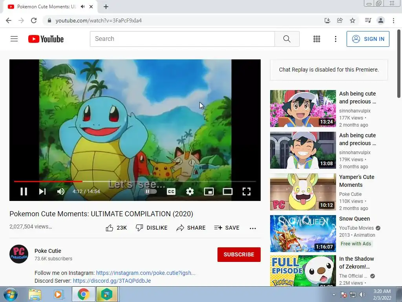
Task: Enter full screen mode
Action: click(247, 192)
